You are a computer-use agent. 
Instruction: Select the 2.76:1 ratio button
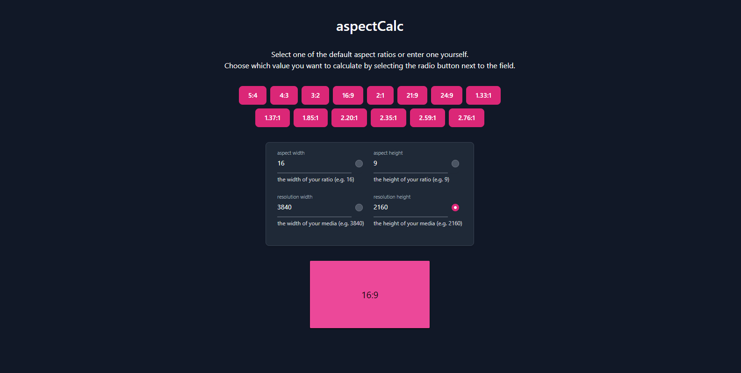tap(466, 118)
